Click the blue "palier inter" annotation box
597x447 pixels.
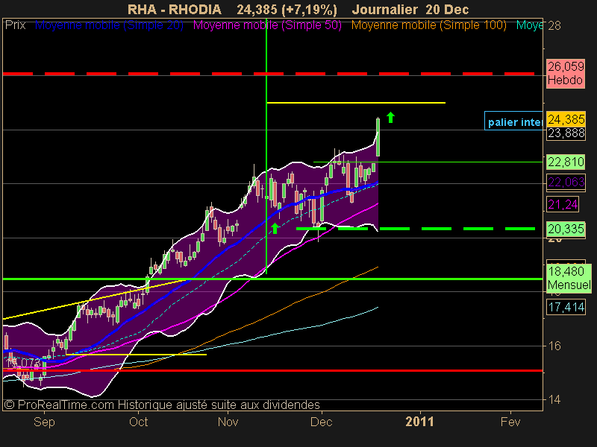(x=513, y=121)
